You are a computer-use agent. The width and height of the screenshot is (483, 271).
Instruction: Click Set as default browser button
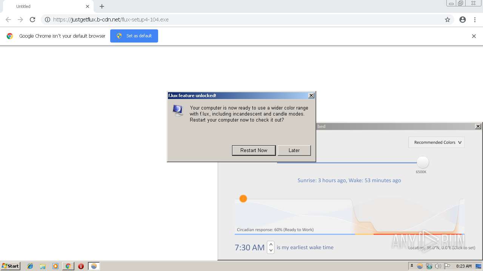tap(134, 36)
